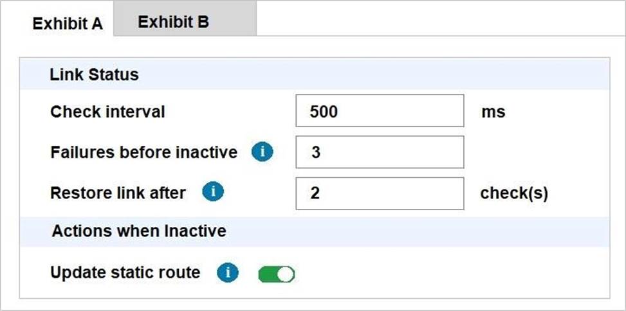Image resolution: width=626 pixels, height=311 pixels.
Task: Click the Restore link after label text
Action: pos(118,193)
